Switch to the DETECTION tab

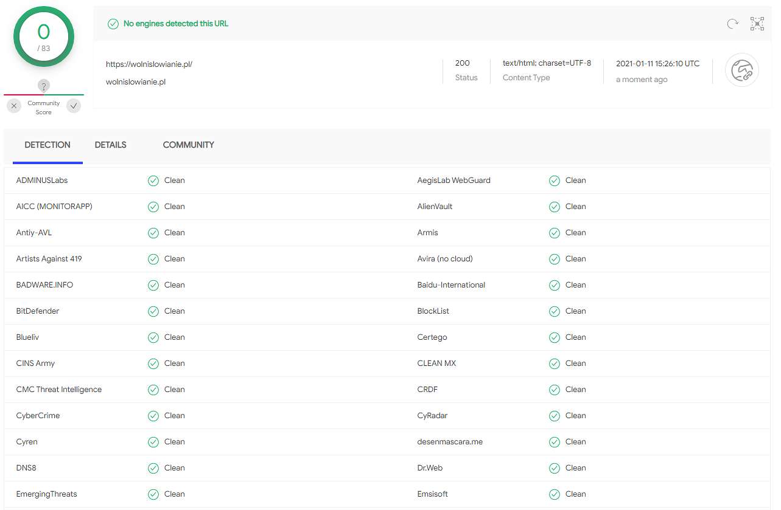coord(47,145)
